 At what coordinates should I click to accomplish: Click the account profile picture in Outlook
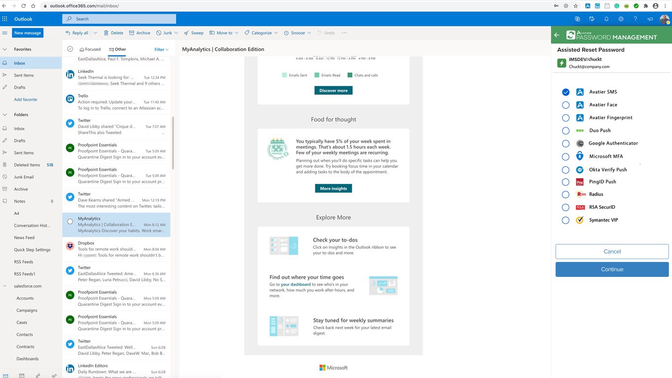[665, 19]
